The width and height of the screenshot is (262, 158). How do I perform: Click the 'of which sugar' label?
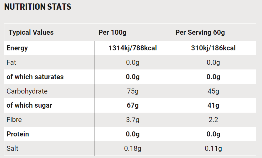click(29, 105)
